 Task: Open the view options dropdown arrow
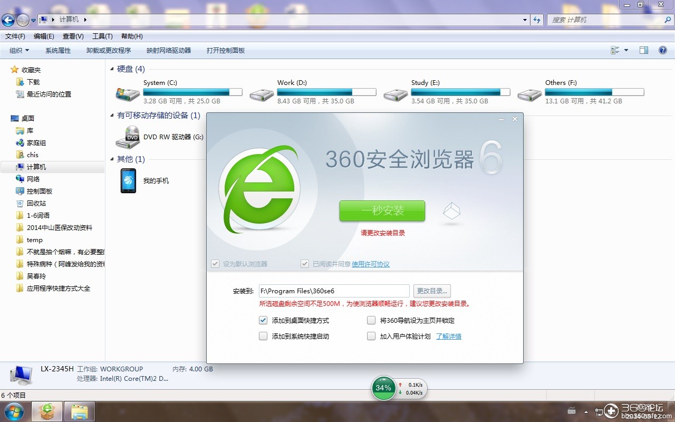626,50
